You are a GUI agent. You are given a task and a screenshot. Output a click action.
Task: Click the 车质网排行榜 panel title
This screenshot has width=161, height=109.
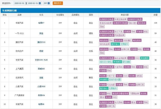(x=10, y=11)
